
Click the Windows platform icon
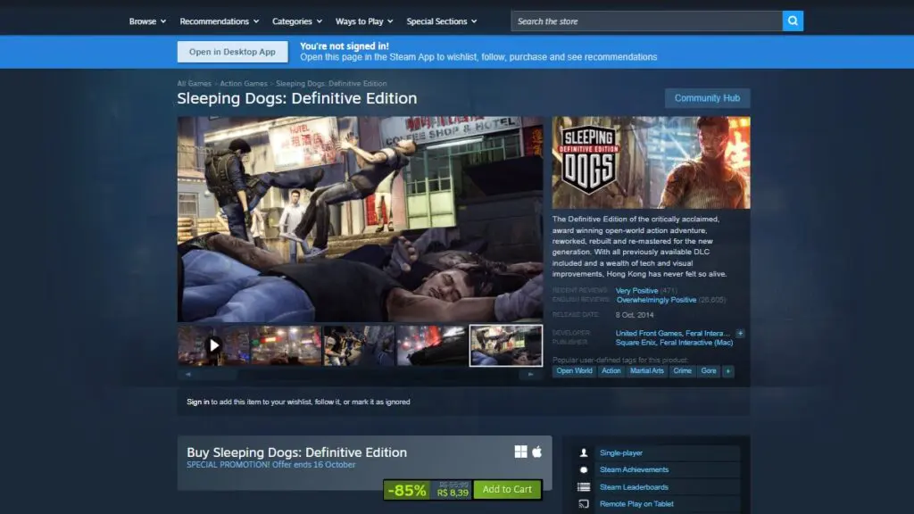[x=521, y=452]
